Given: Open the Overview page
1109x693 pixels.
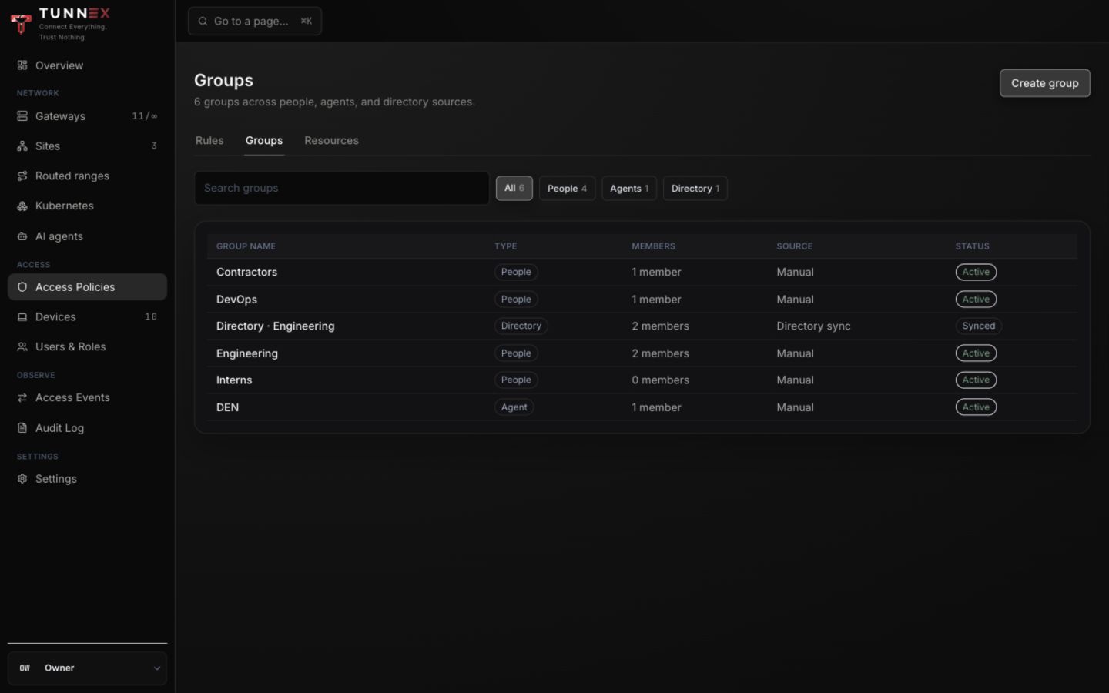Looking at the screenshot, I should coord(87,65).
